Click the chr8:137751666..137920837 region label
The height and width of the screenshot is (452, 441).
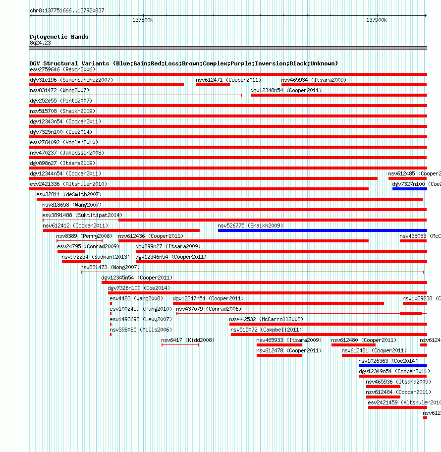tap(67, 10)
